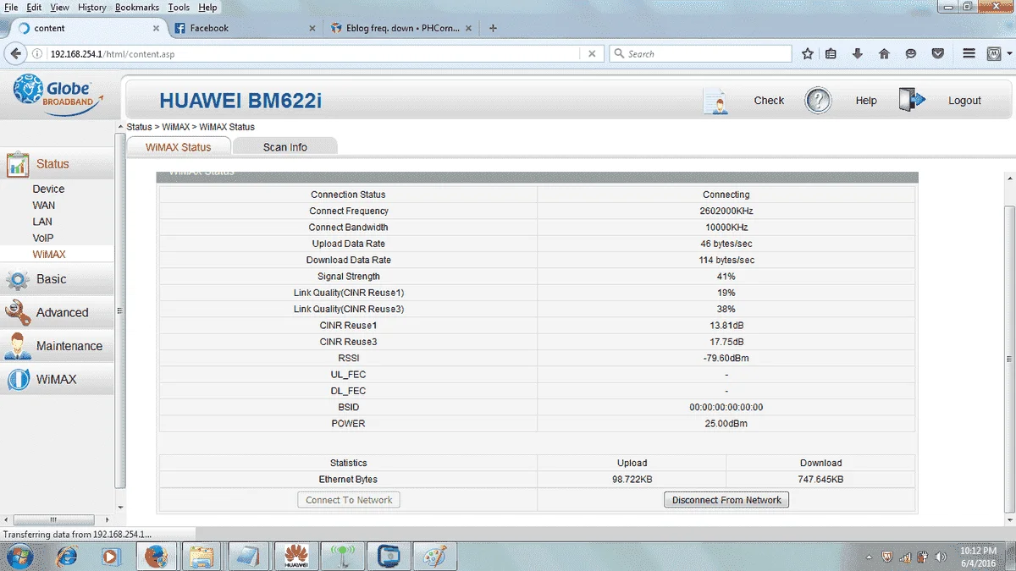Image resolution: width=1016 pixels, height=571 pixels.
Task: Stop loading with the X in address bar
Action: click(x=593, y=53)
